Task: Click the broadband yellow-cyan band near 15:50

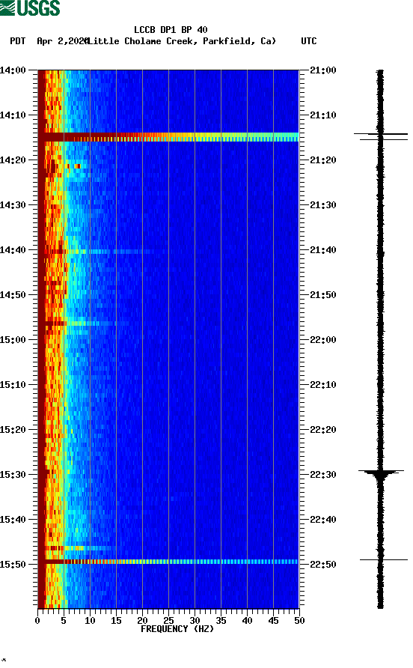Action: pyautogui.click(x=168, y=562)
